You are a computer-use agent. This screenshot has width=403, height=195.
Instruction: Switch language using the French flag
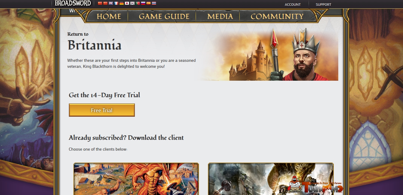tap(116, 3)
